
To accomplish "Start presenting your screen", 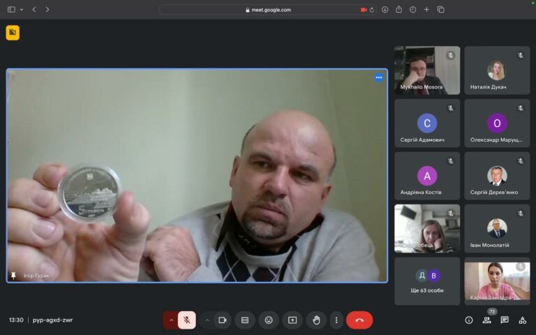I will click(x=292, y=320).
